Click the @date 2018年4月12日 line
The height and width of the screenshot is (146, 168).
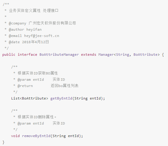pyautogui.click(x=29, y=42)
